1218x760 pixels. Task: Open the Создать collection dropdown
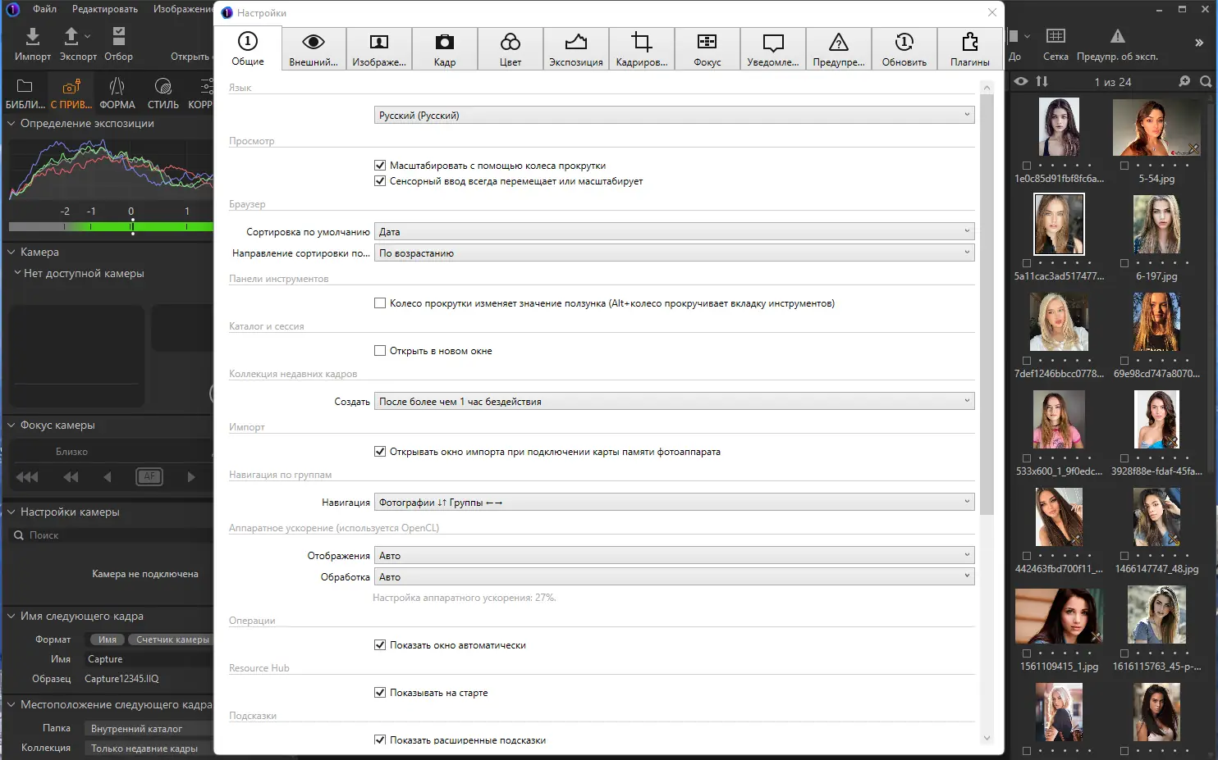(x=674, y=402)
